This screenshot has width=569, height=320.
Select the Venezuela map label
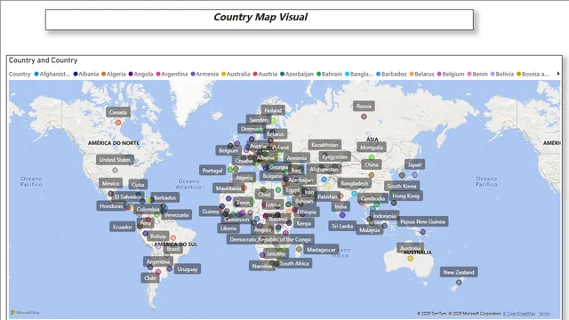(x=176, y=215)
